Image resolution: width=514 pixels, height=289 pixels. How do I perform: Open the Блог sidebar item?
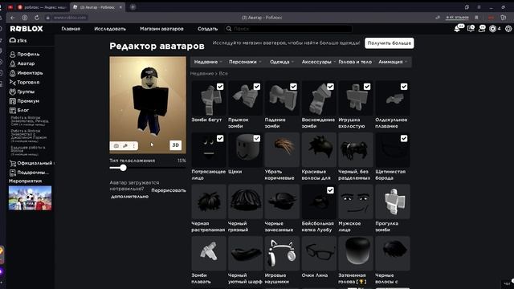(19, 110)
